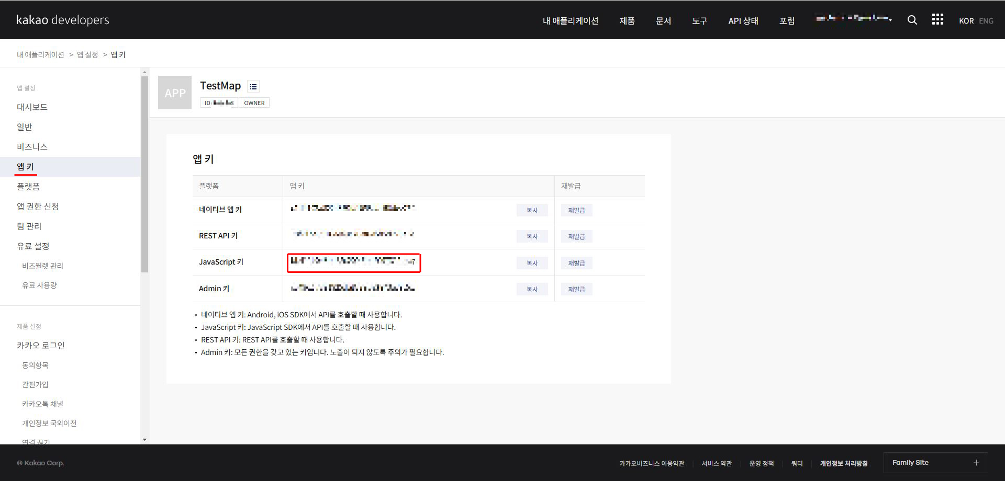Open 포럼 in top navigation
1005x481 pixels.
pyautogui.click(x=787, y=21)
